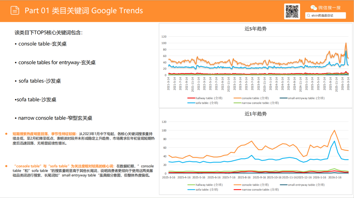Click the document icon in the header

pos(15,10)
